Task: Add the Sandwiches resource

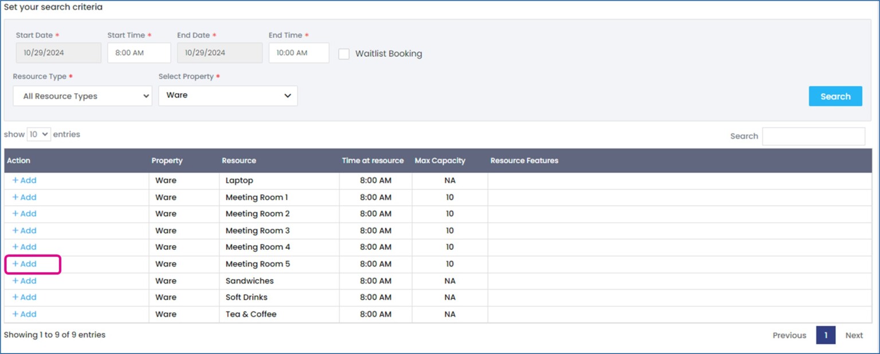Action: click(24, 281)
